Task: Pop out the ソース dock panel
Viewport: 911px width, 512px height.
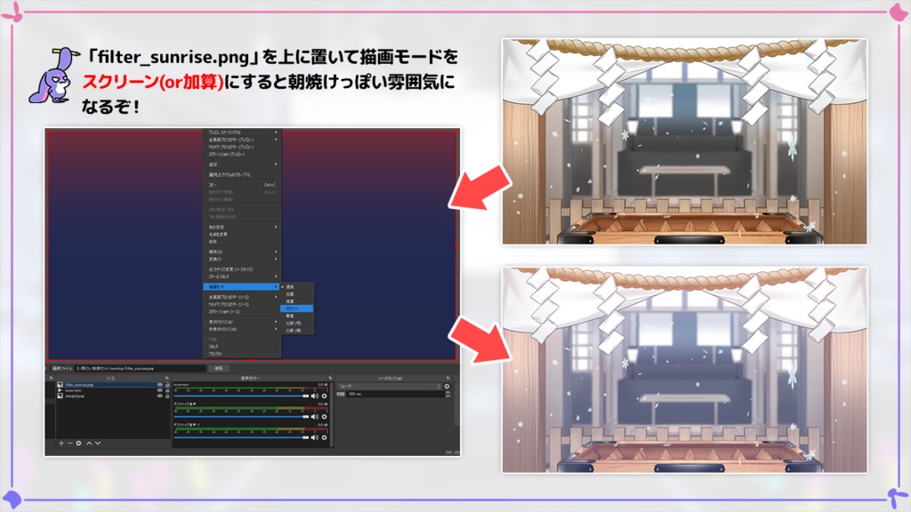Action: tap(166, 378)
